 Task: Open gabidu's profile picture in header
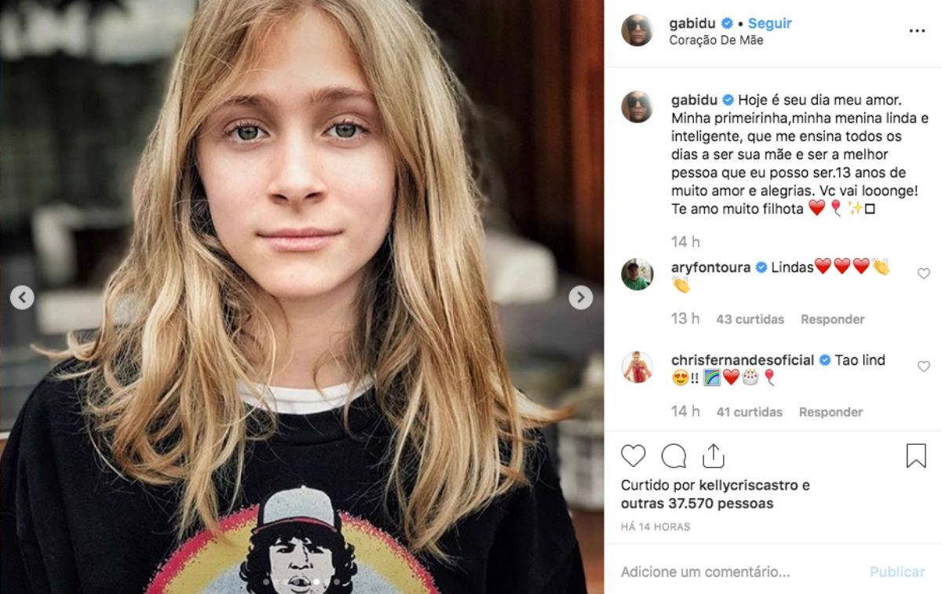point(637,31)
